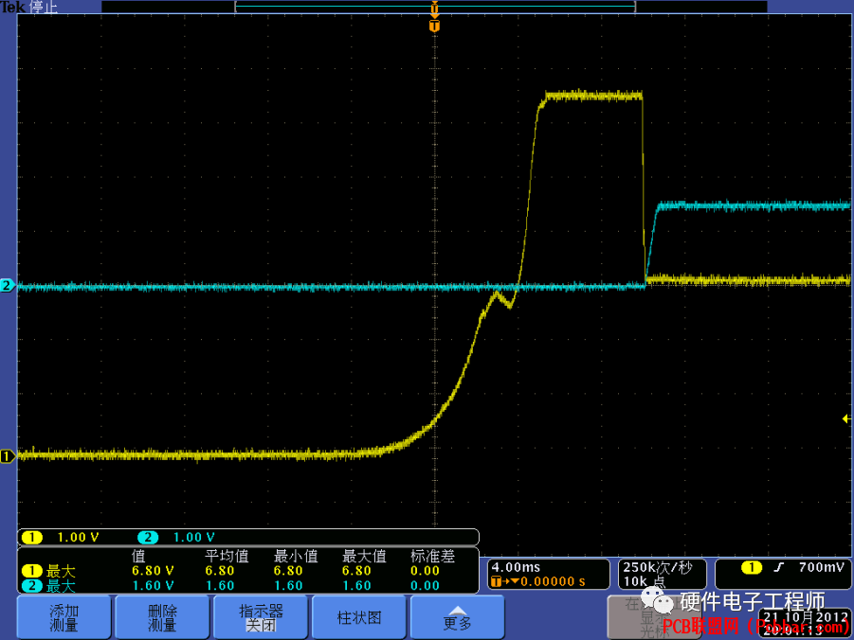Image resolution: width=854 pixels, height=640 pixels.
Task: Select channel 1 ground marker on left edge
Action: pos(7,456)
